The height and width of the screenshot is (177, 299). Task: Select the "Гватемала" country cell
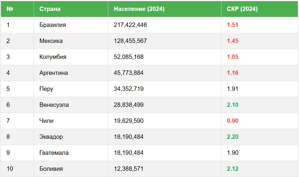54,153
